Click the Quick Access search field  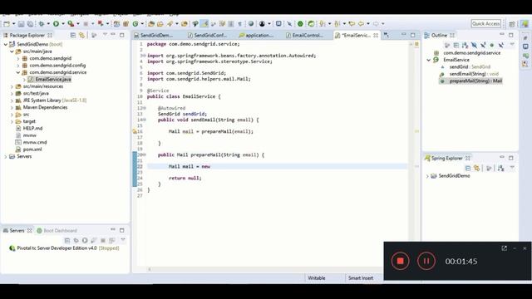pyautogui.click(x=485, y=24)
